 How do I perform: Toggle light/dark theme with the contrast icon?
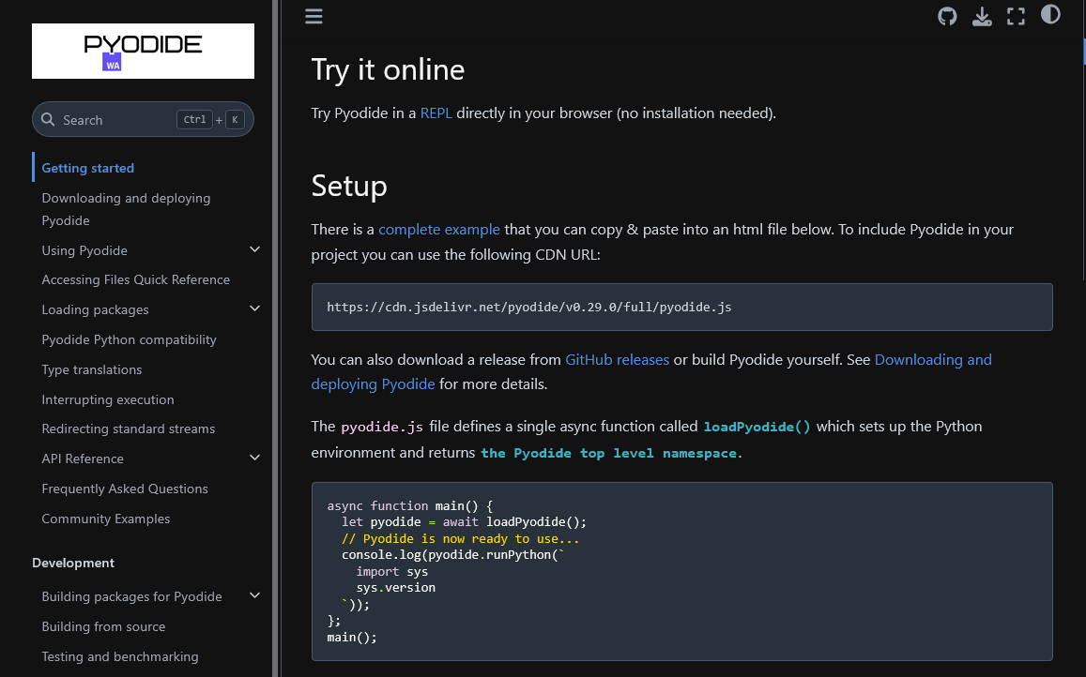point(1050,14)
